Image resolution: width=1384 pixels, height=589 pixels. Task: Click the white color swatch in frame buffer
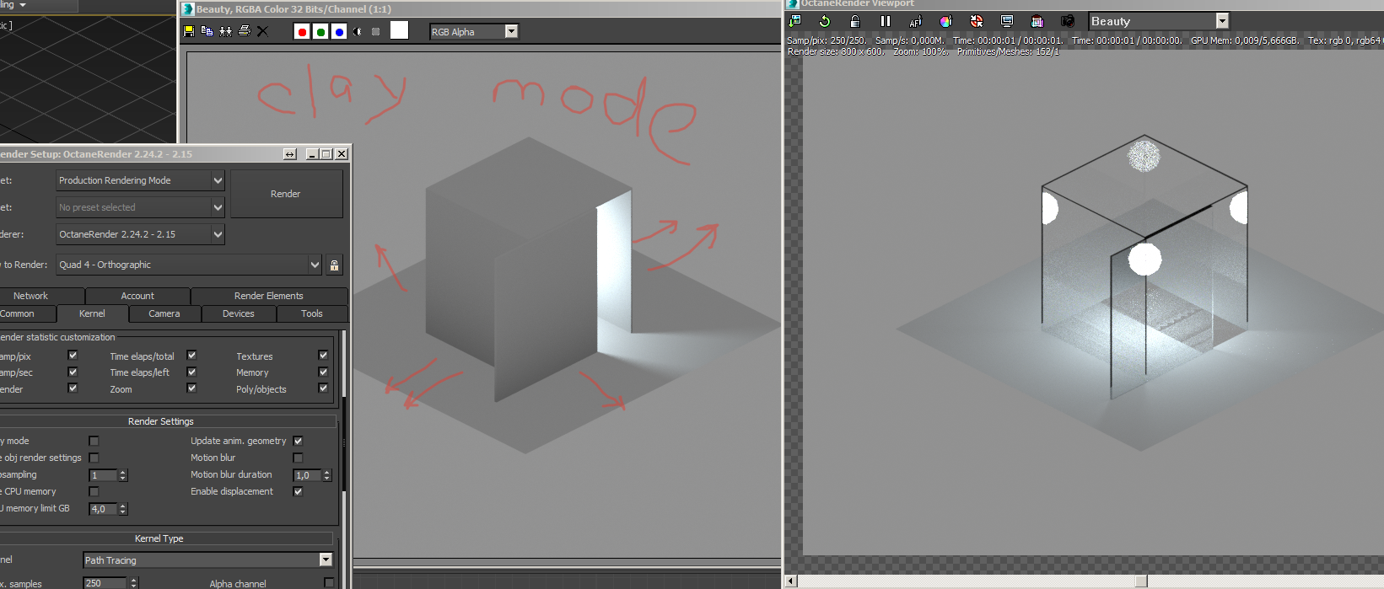[399, 30]
